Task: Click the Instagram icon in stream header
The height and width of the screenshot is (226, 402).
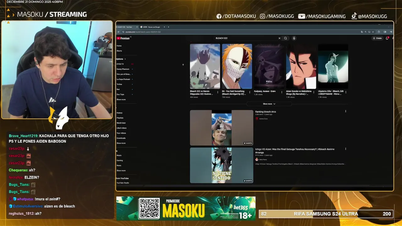Action: [x=263, y=16]
